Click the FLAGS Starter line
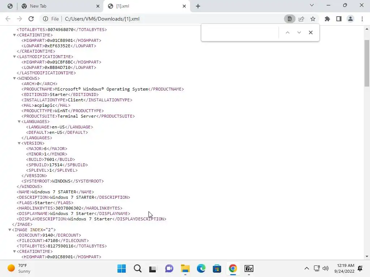 (45, 203)
